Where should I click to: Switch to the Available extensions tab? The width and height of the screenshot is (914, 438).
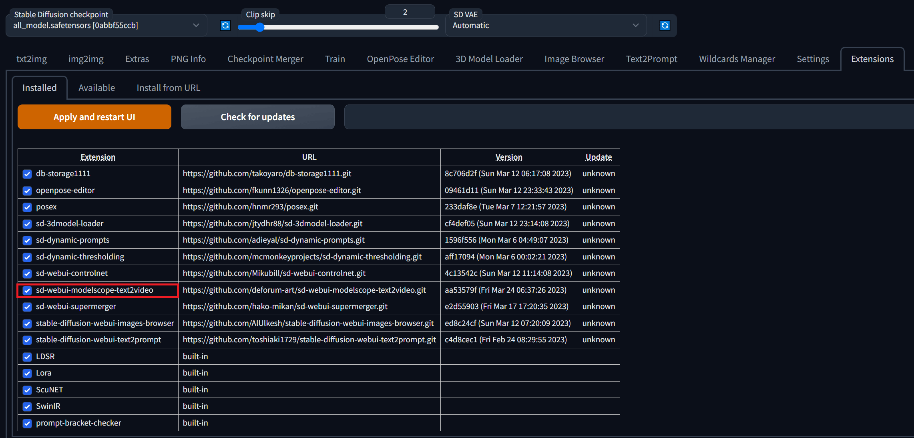tap(96, 88)
